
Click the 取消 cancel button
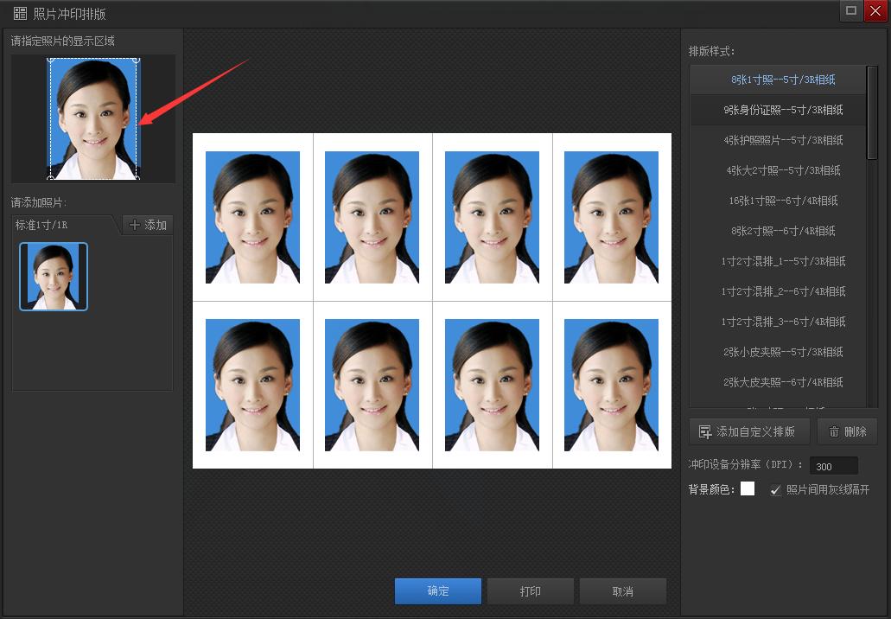(x=622, y=591)
